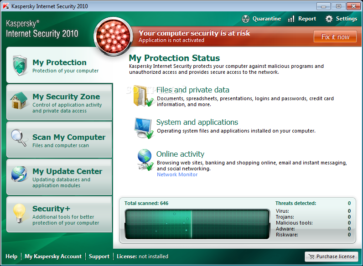Image resolution: width=363 pixels, height=266 pixels.
Task: Click the red security status indicator light
Action: tap(113, 36)
